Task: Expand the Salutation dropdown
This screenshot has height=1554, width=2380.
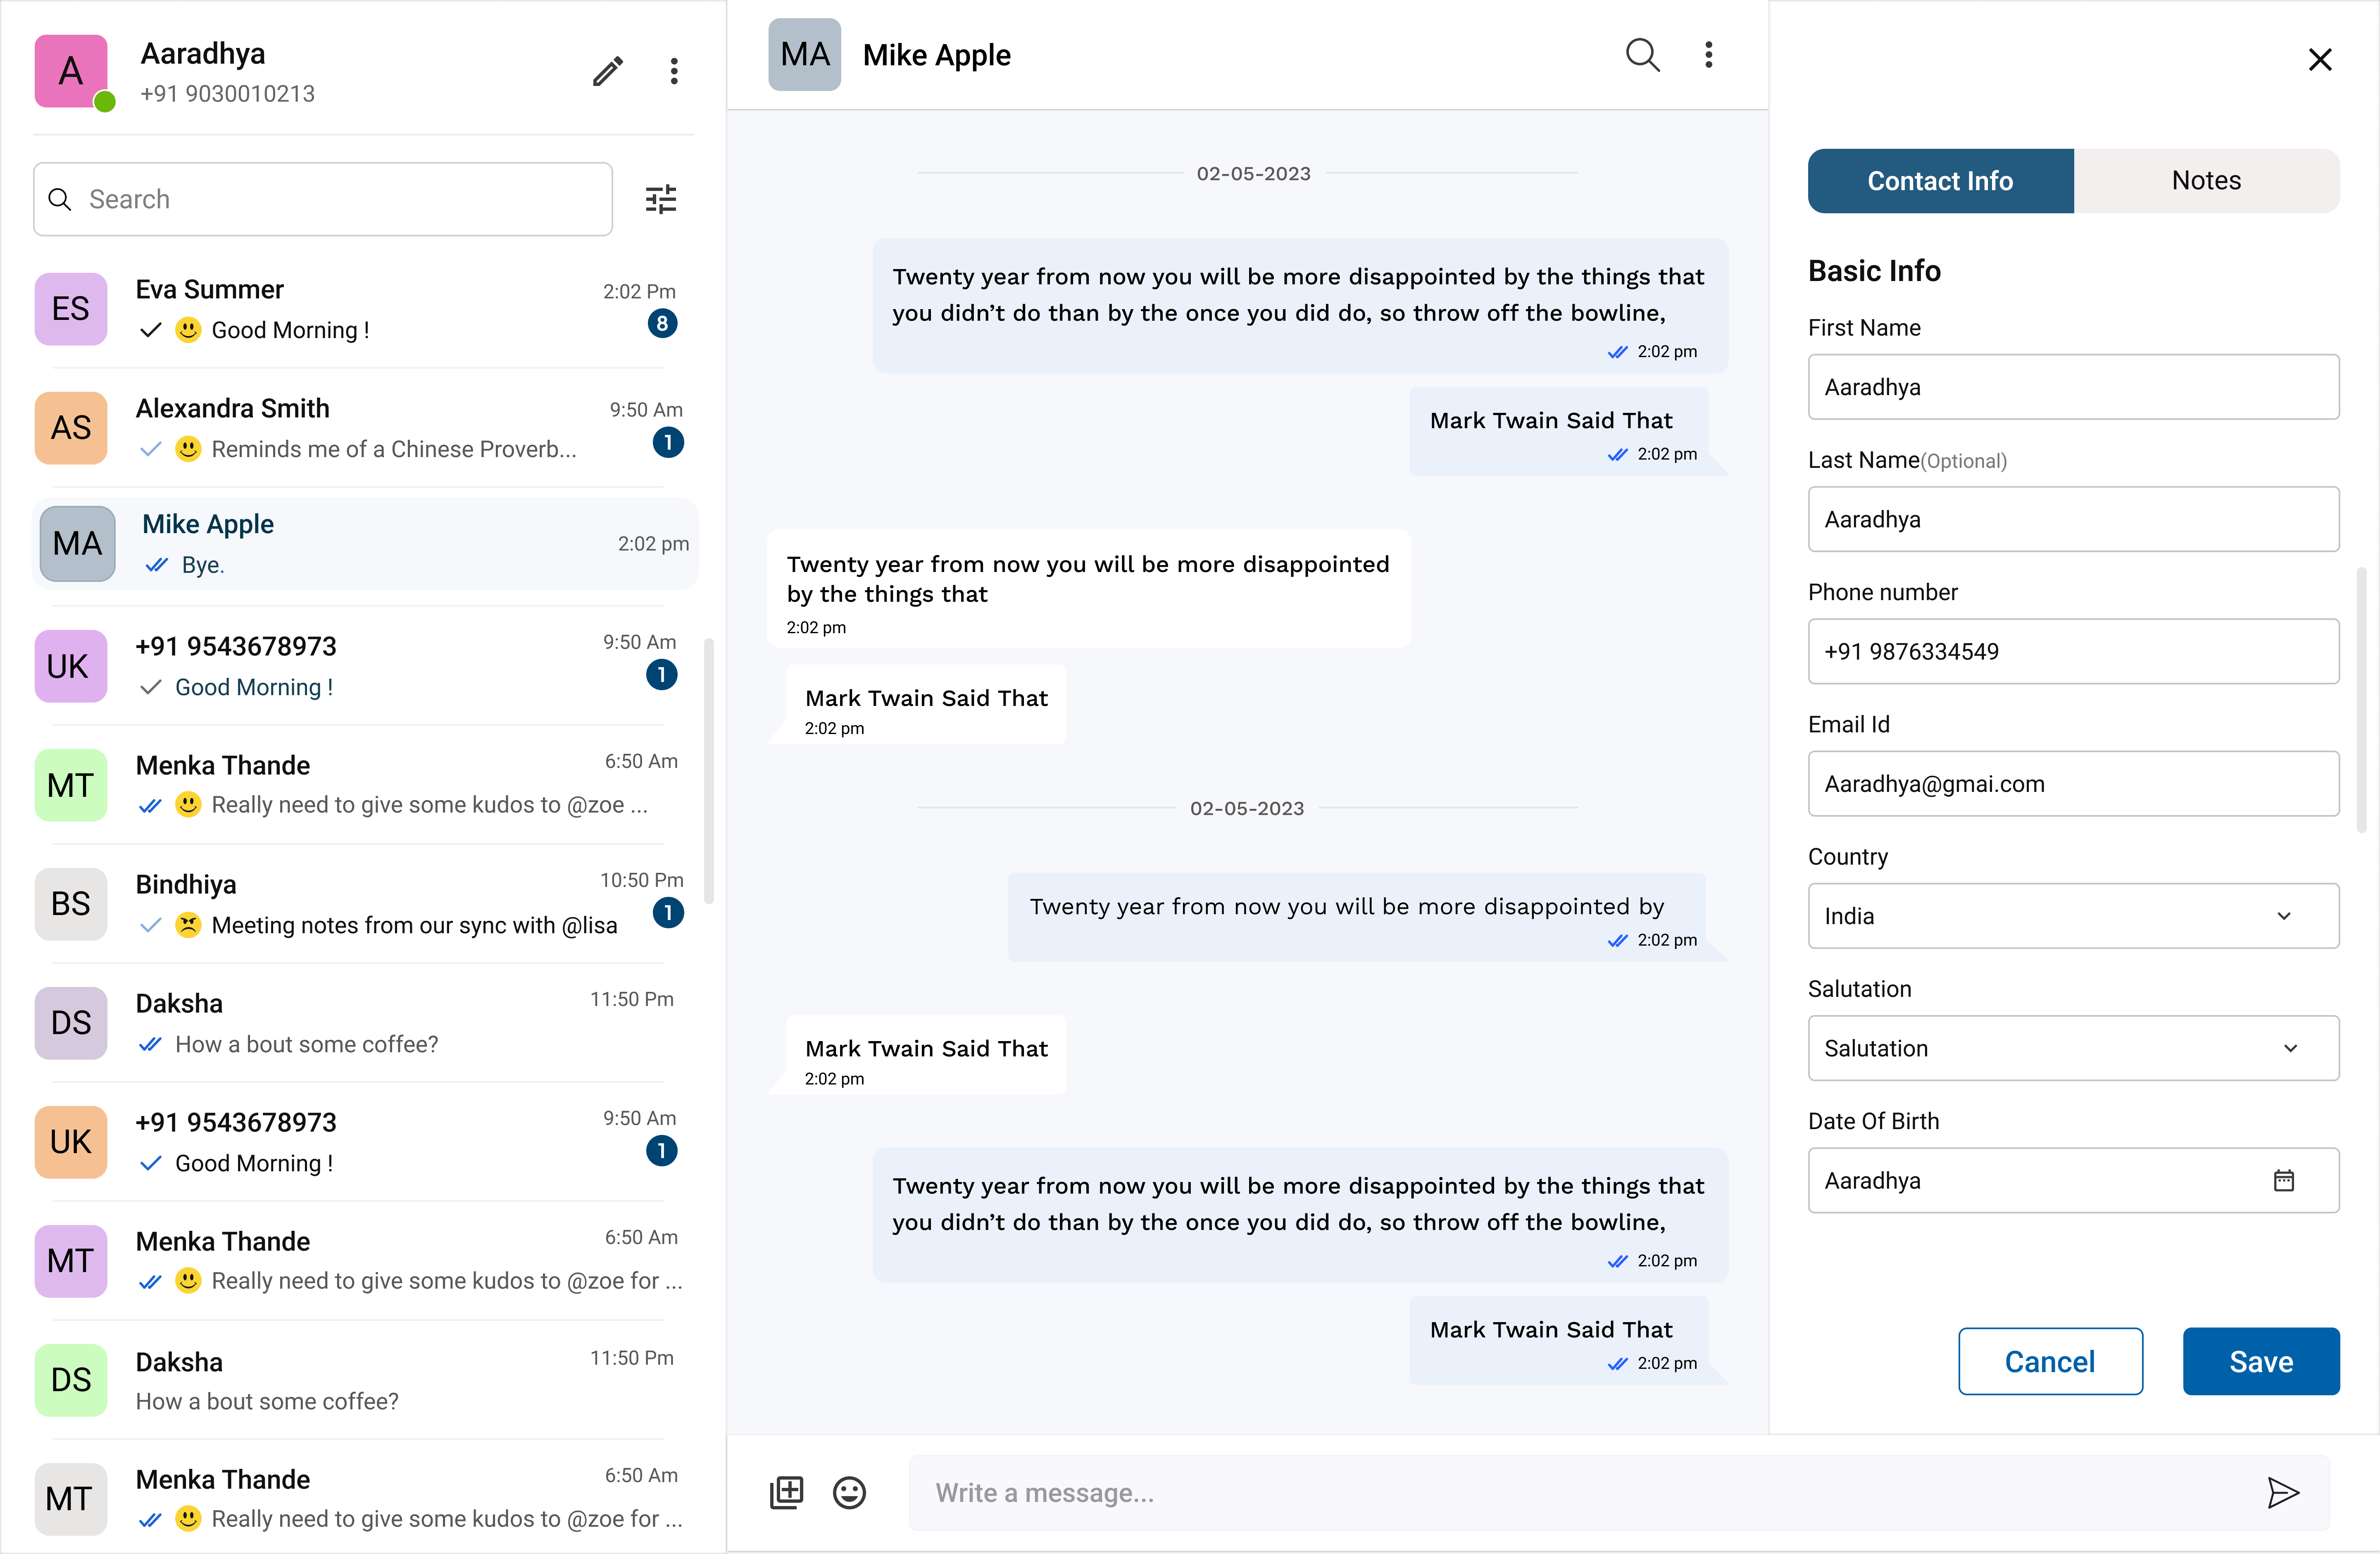Action: coord(2073,1048)
